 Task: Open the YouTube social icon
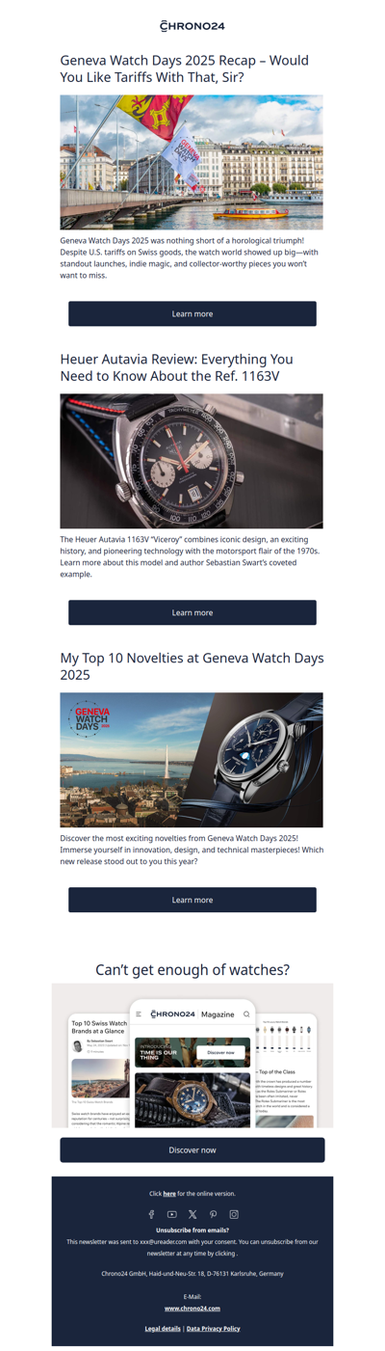[171, 1214]
